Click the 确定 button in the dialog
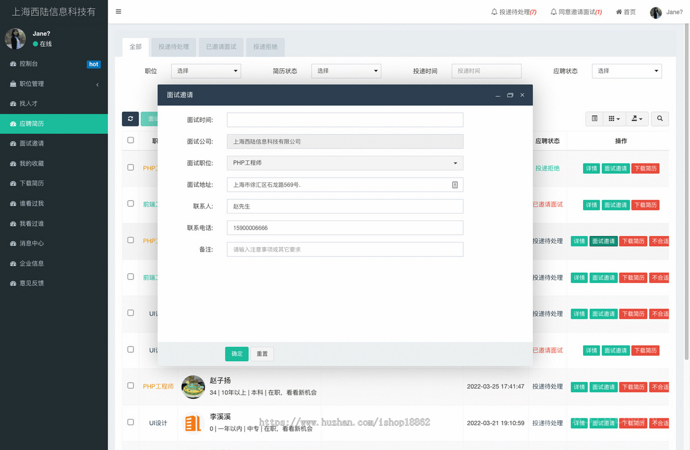Screen dimensions: 690x450 (236, 354)
